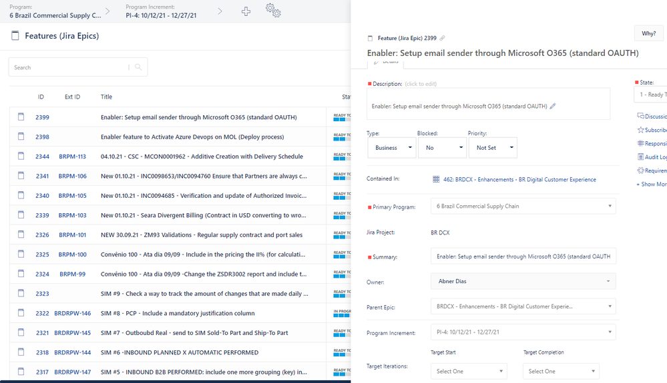This screenshot has width=667, height=383.
Task: Click the Jira Project value BR DCX
Action: pyautogui.click(x=440, y=232)
